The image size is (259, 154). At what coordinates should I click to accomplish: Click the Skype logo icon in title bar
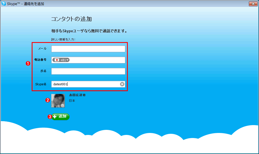pos(3,3)
